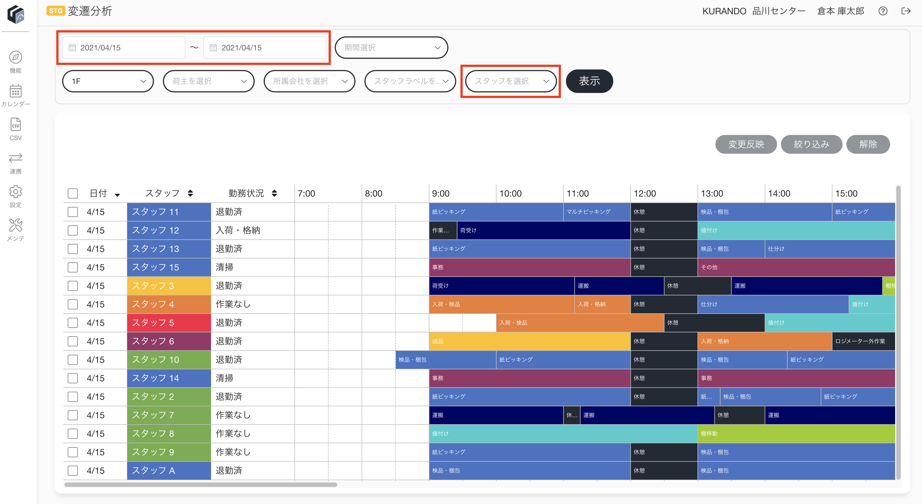The height and width of the screenshot is (504, 922).
Task: Open the CSV file icon
Action: coord(15,125)
